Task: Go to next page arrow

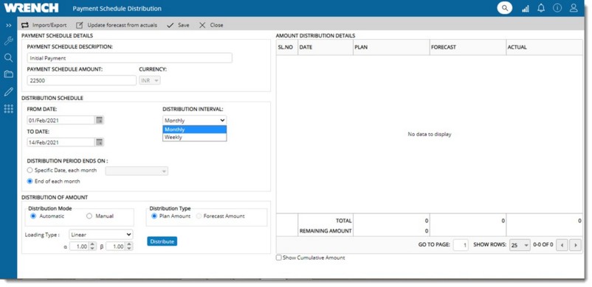Action: click(x=575, y=245)
